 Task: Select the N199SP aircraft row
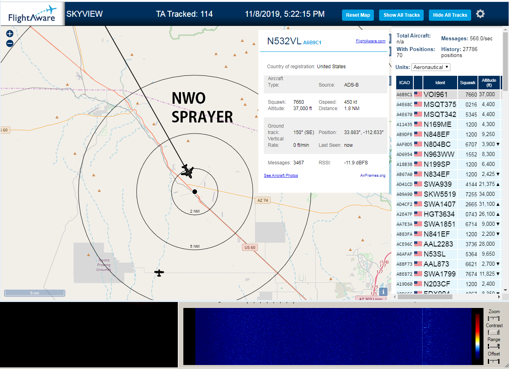point(448,164)
